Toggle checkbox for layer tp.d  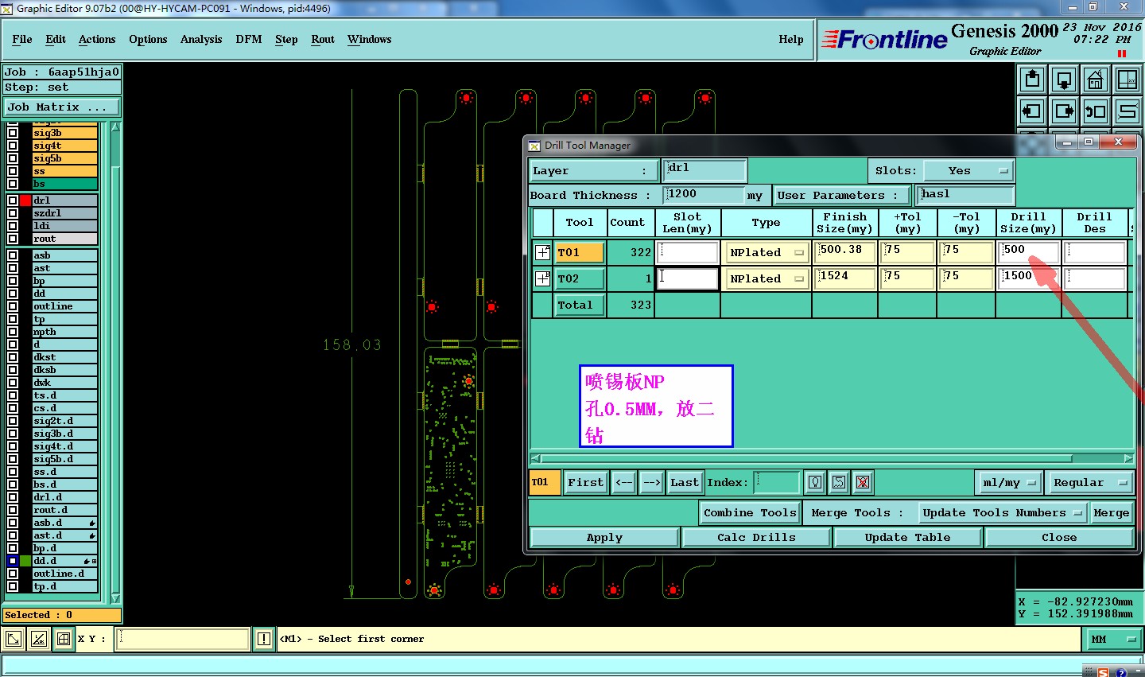pyautogui.click(x=13, y=586)
